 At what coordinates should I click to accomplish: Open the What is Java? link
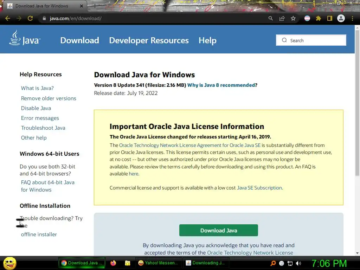tap(37, 88)
